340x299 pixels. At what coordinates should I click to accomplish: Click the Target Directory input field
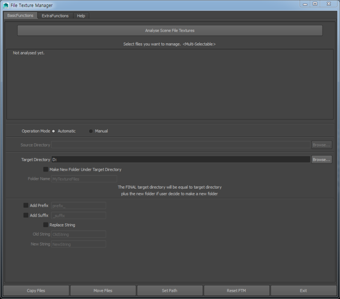[181, 159]
